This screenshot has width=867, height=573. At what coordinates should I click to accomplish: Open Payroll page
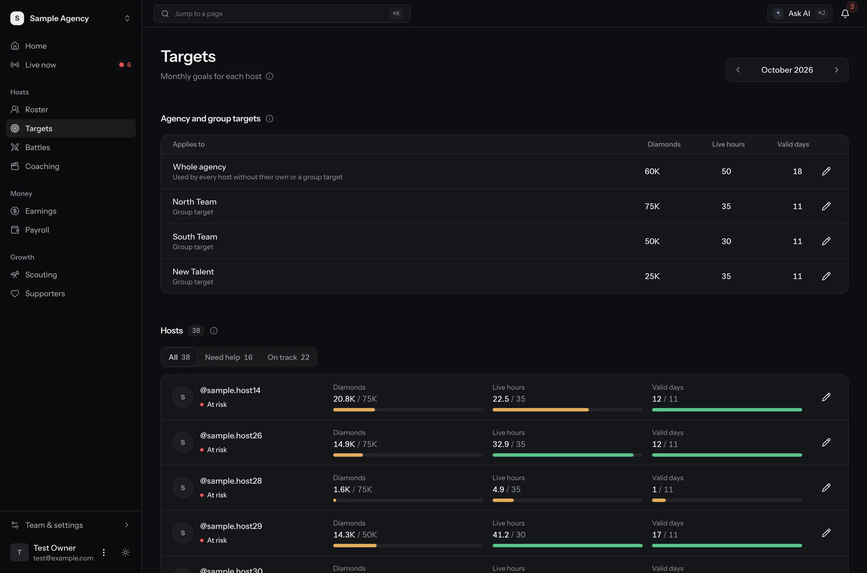click(x=71, y=230)
